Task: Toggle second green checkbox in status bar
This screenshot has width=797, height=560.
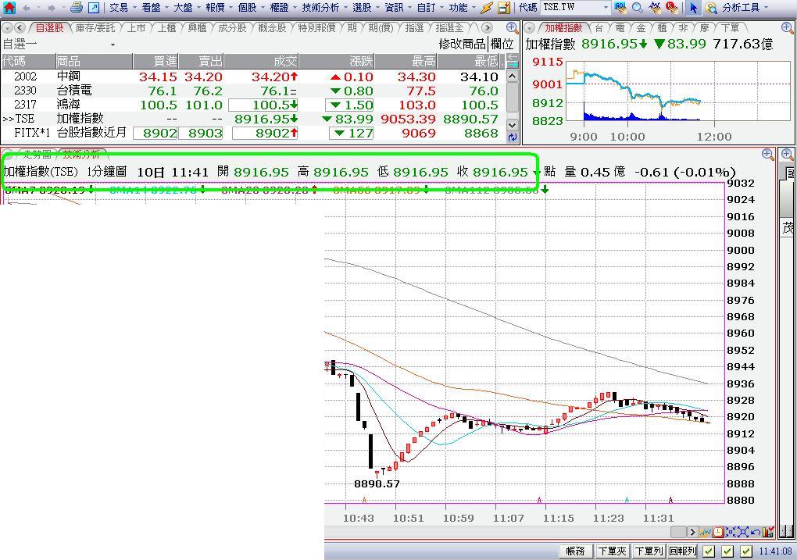Action: click(728, 551)
